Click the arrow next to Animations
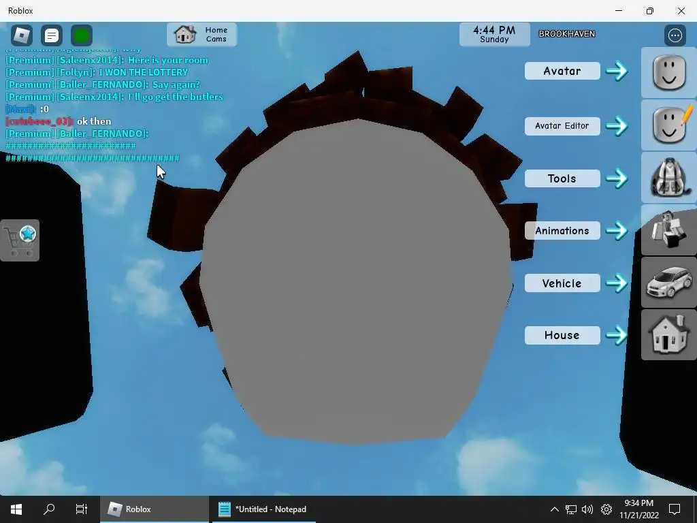697x523 pixels. tap(617, 231)
